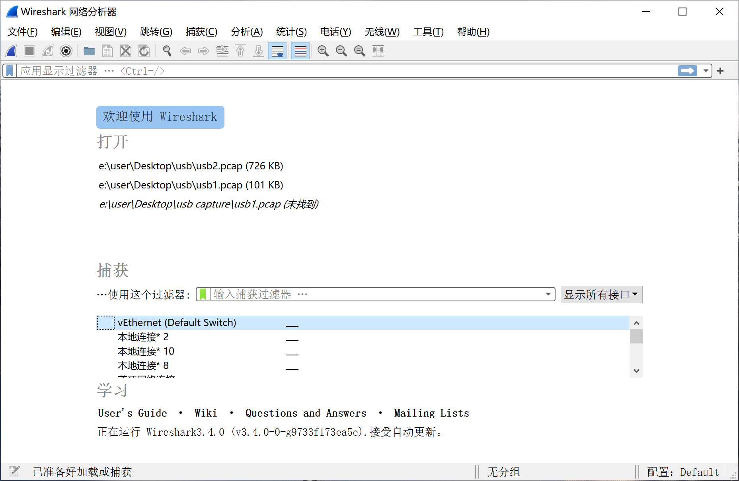The width and height of the screenshot is (739, 481).
Task: Open the 帮助(H) menu
Action: [474, 32]
